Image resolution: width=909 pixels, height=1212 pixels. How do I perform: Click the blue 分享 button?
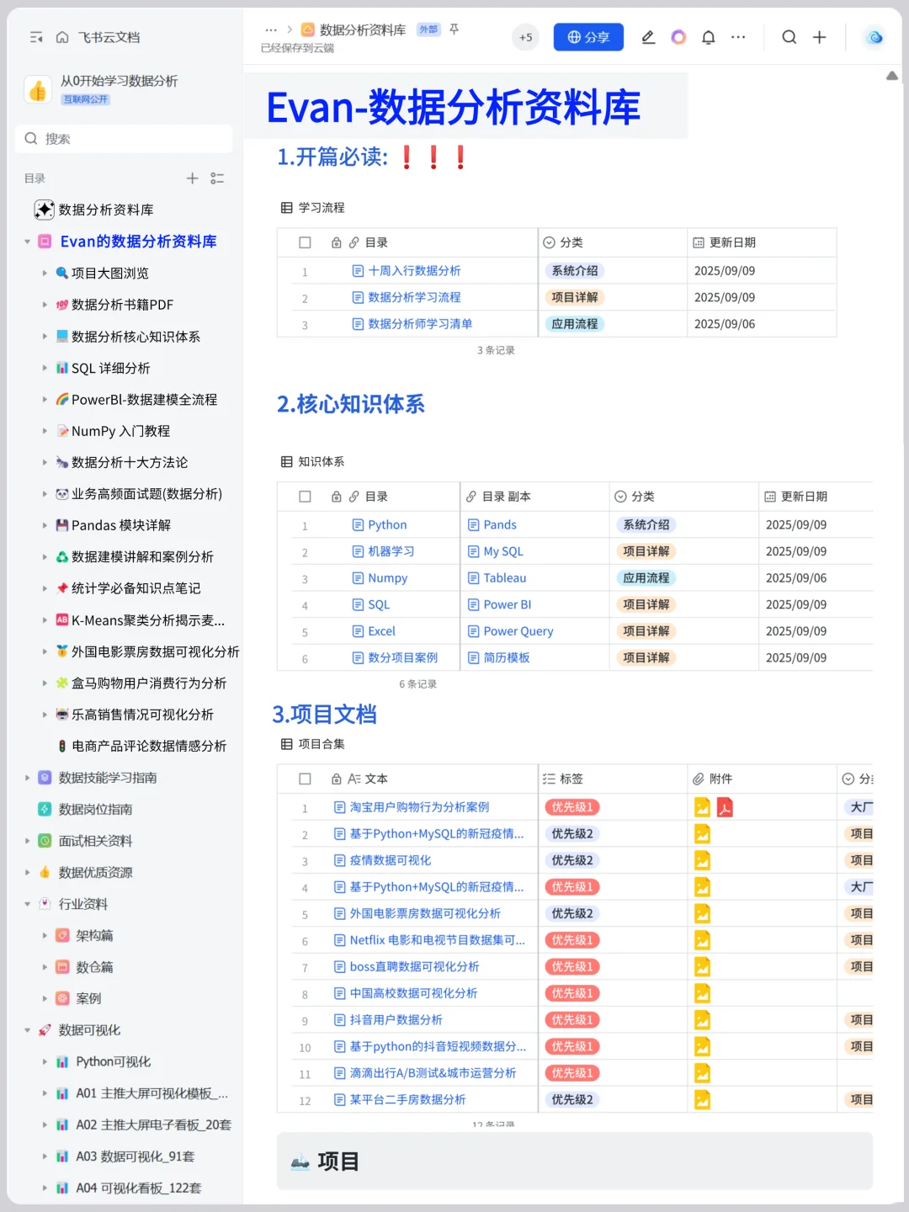point(588,37)
